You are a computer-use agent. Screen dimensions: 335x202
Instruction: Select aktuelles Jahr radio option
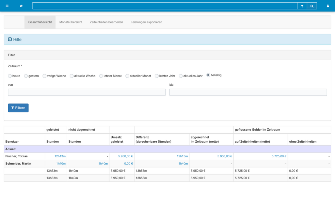(x=181, y=76)
